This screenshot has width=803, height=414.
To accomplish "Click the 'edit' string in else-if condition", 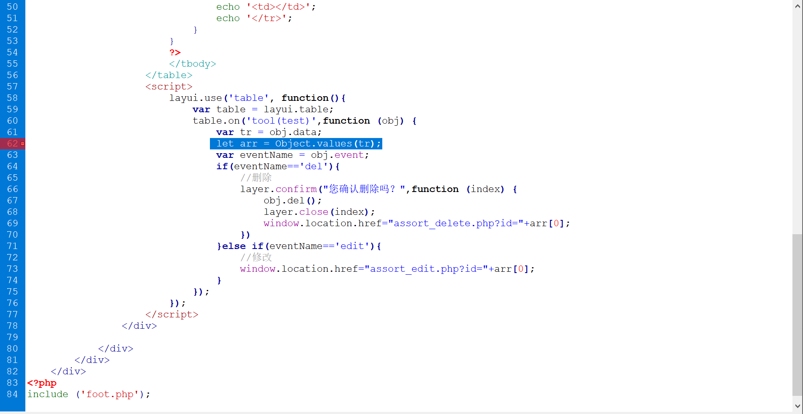I will (x=352, y=246).
